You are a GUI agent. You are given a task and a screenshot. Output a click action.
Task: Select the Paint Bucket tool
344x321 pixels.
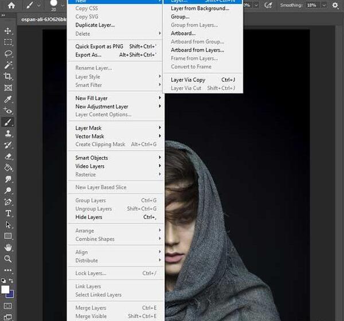(x=8, y=168)
